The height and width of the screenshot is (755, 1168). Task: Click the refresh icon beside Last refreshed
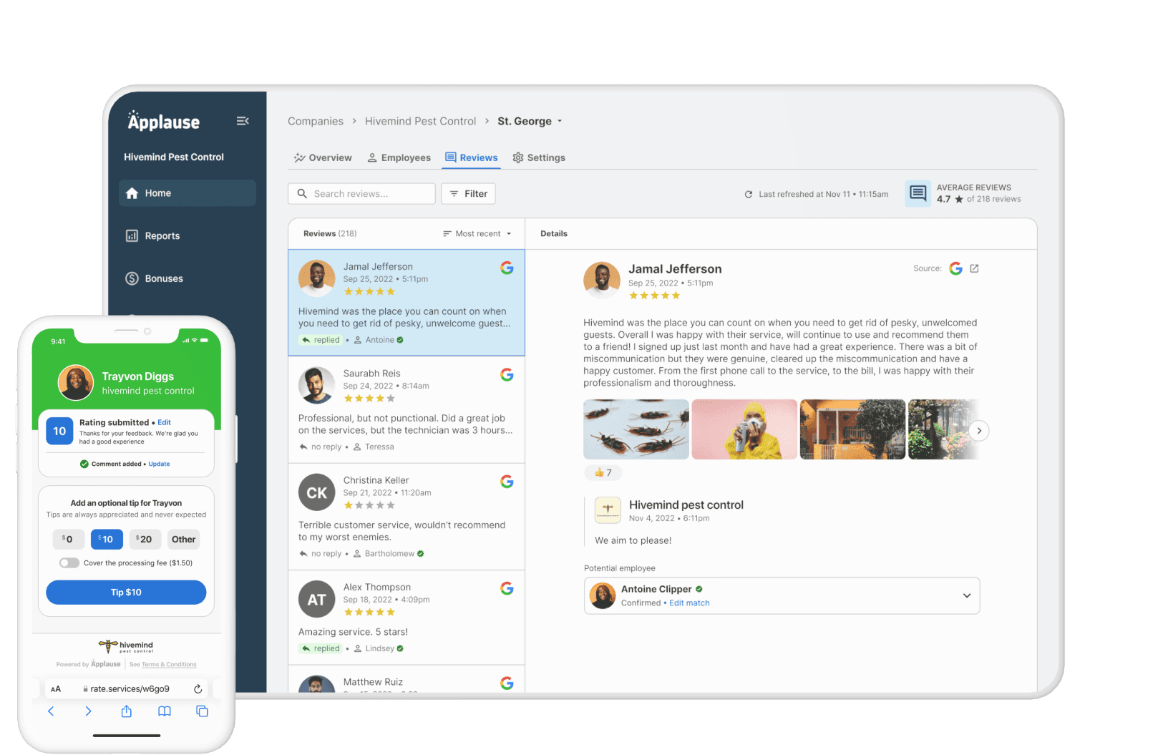pos(749,194)
